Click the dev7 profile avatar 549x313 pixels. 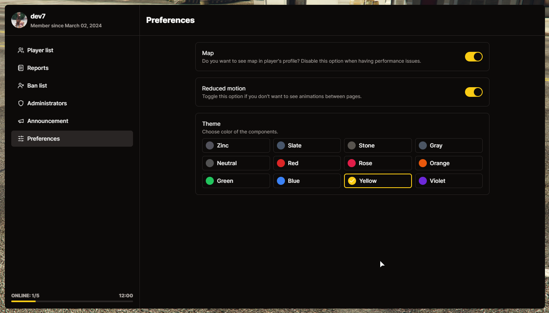click(x=19, y=20)
